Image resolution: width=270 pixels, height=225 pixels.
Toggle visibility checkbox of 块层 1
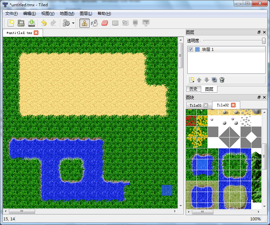coord(191,50)
